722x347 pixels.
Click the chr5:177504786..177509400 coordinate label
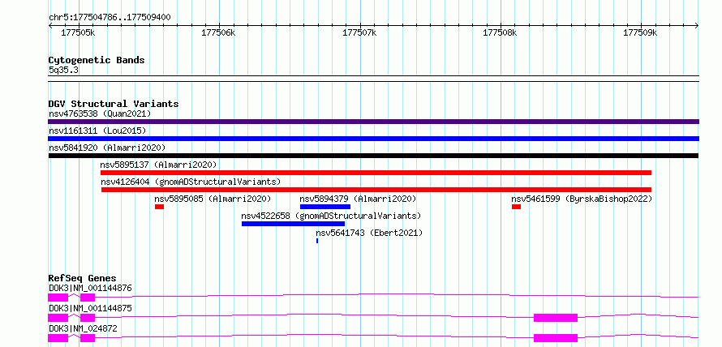click(x=110, y=18)
